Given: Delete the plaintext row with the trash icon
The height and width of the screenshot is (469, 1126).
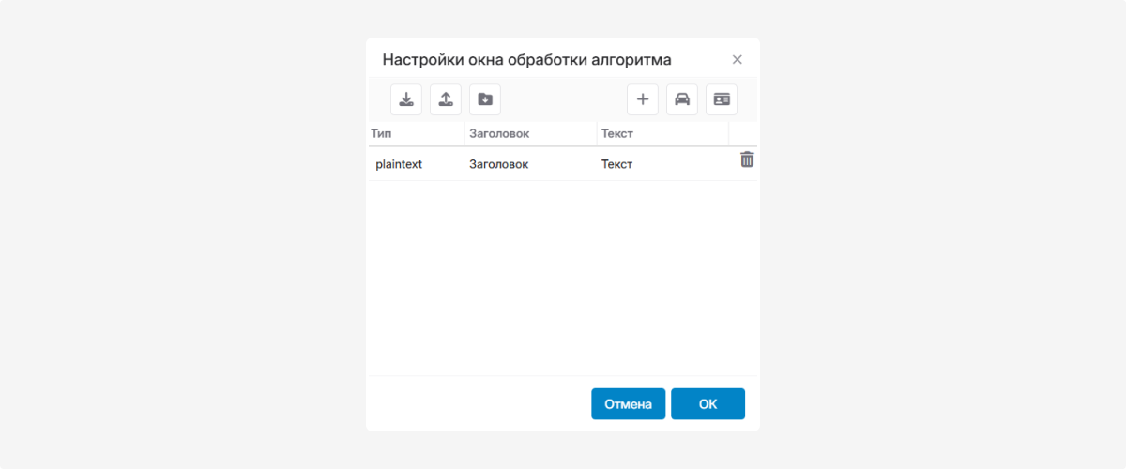Looking at the screenshot, I should pyautogui.click(x=747, y=159).
